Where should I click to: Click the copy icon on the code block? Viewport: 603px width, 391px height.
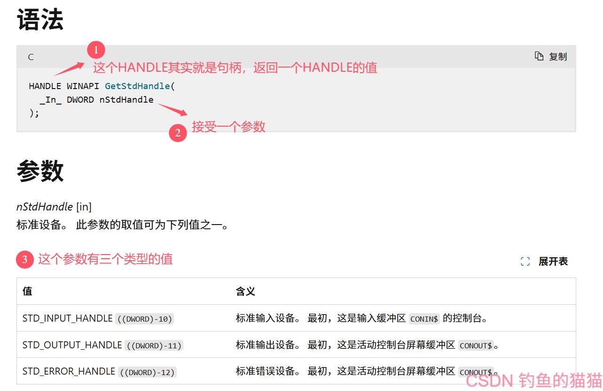click(x=540, y=56)
